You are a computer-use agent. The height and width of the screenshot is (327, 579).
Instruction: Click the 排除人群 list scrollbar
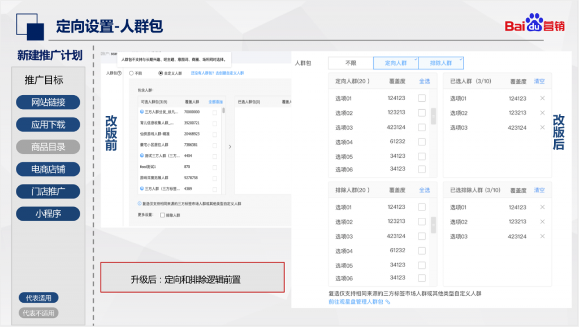click(x=434, y=225)
